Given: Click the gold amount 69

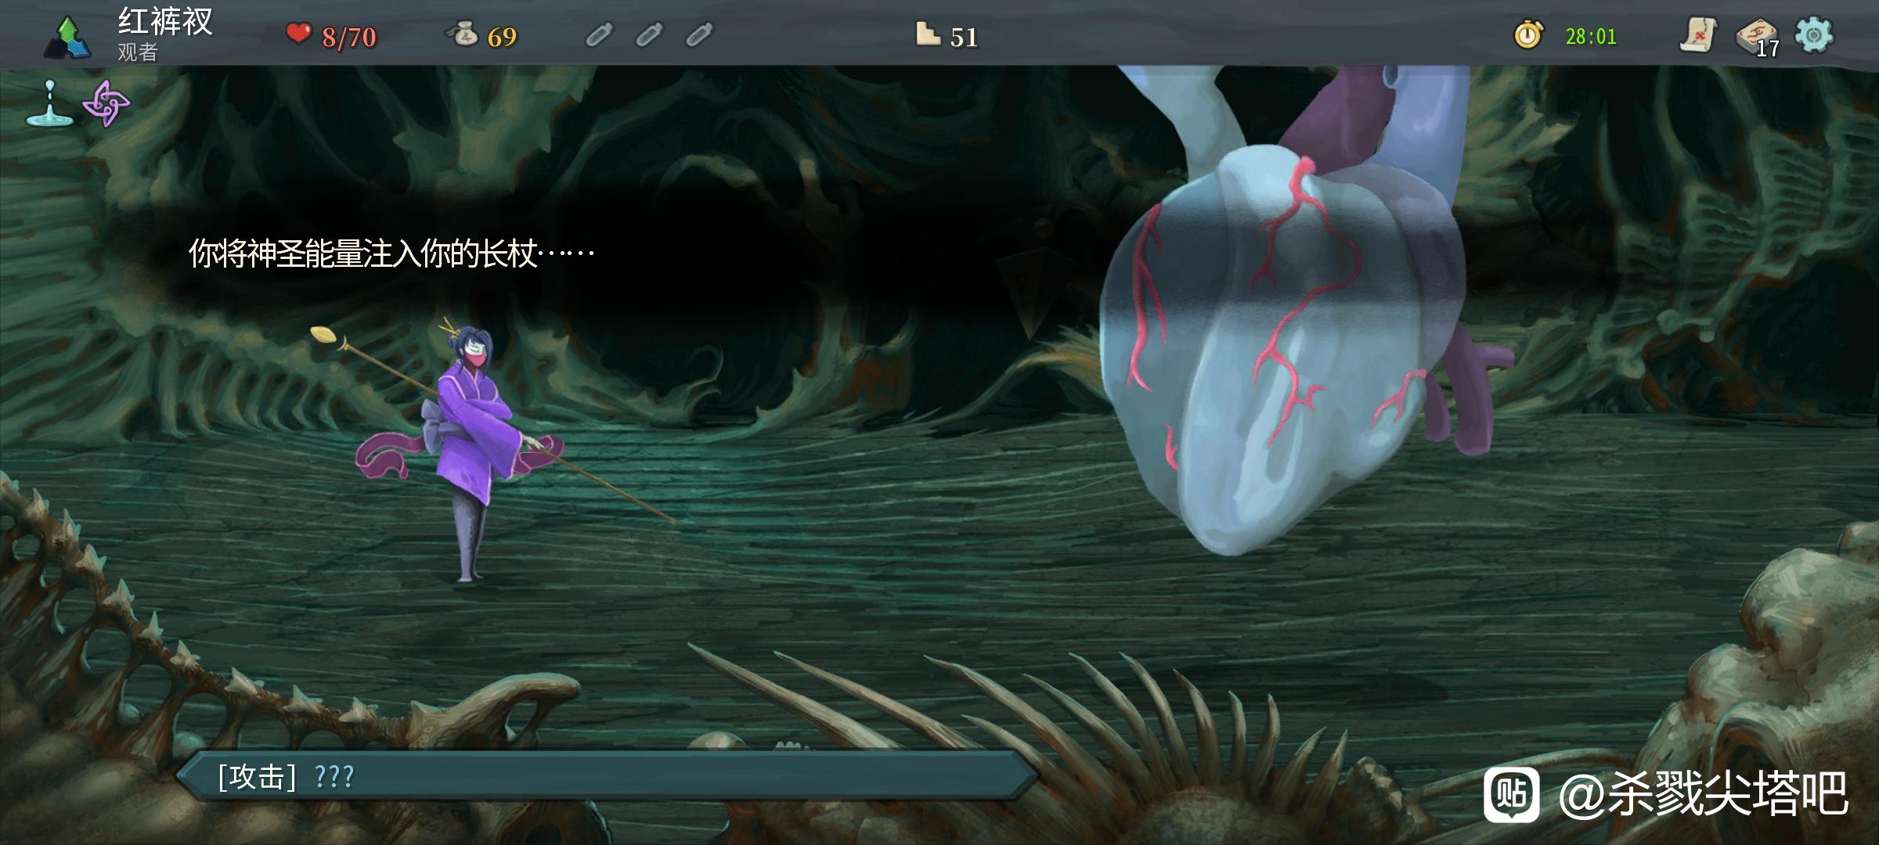Looking at the screenshot, I should point(502,37).
